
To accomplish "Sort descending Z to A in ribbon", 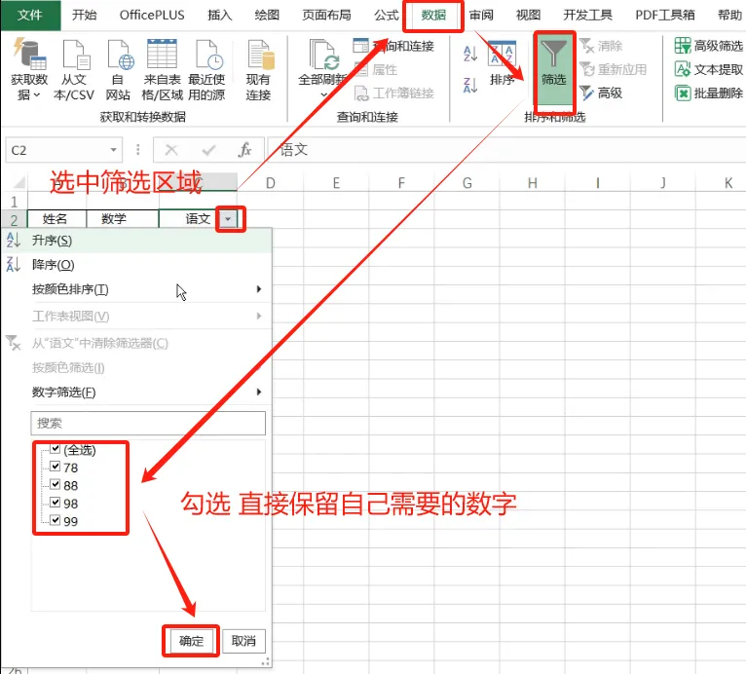I will [x=470, y=85].
